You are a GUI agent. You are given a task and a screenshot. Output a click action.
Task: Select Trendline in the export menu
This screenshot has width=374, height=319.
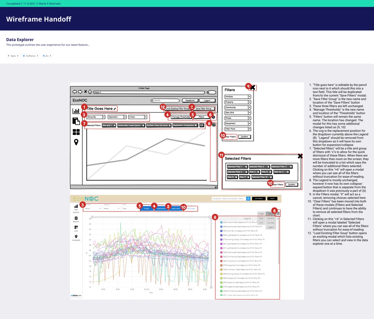271,218
